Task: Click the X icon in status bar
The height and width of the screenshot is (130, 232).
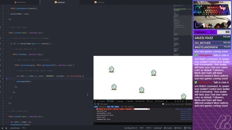Action: pyautogui.click(x=6, y=128)
